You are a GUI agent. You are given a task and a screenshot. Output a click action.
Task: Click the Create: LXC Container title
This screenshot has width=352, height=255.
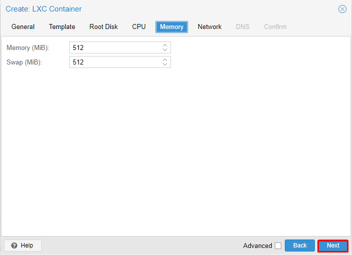(x=44, y=9)
